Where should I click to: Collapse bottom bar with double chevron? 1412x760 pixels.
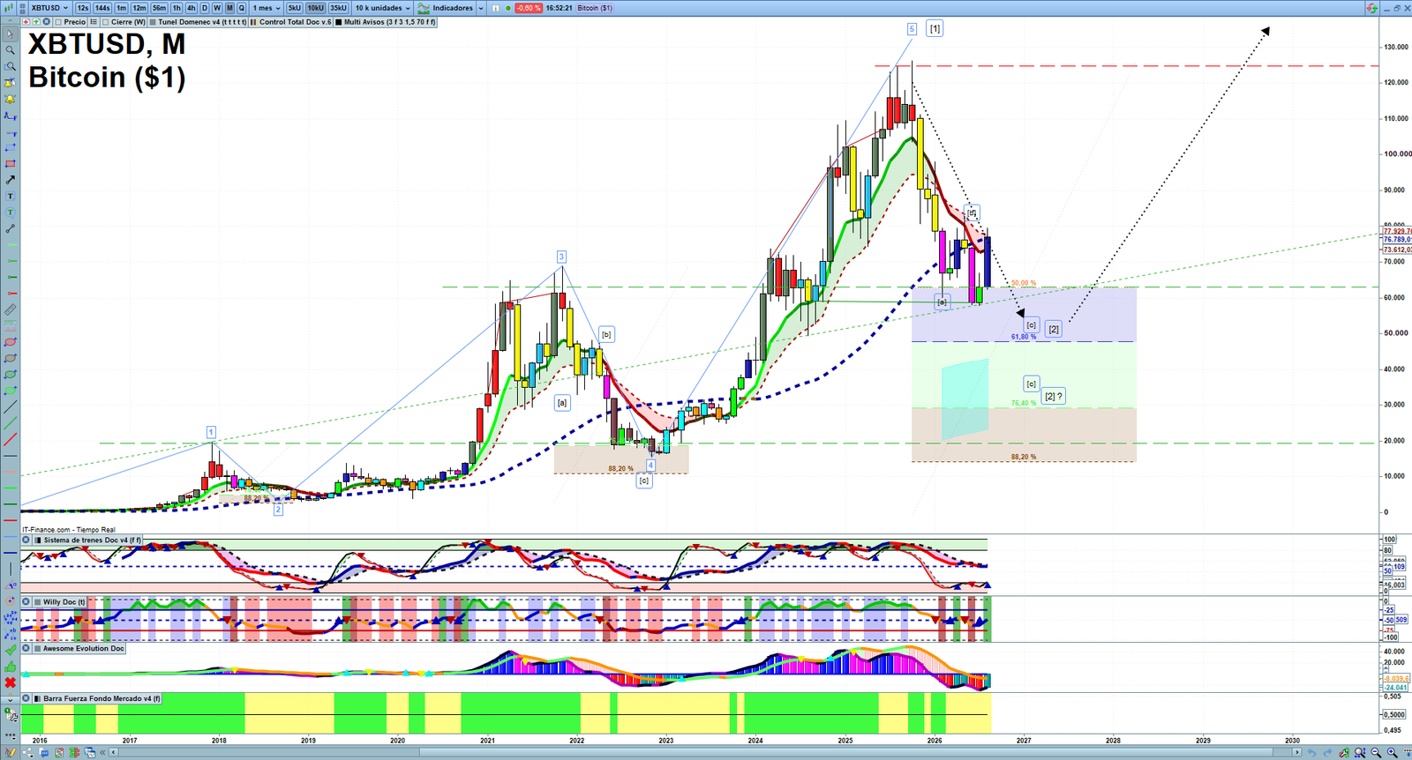(x=102, y=752)
